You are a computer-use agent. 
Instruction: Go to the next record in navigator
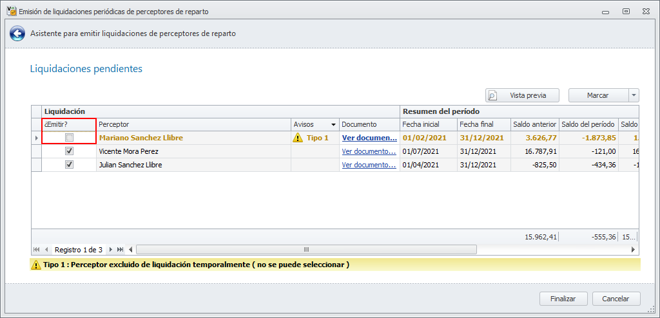[x=111, y=249]
